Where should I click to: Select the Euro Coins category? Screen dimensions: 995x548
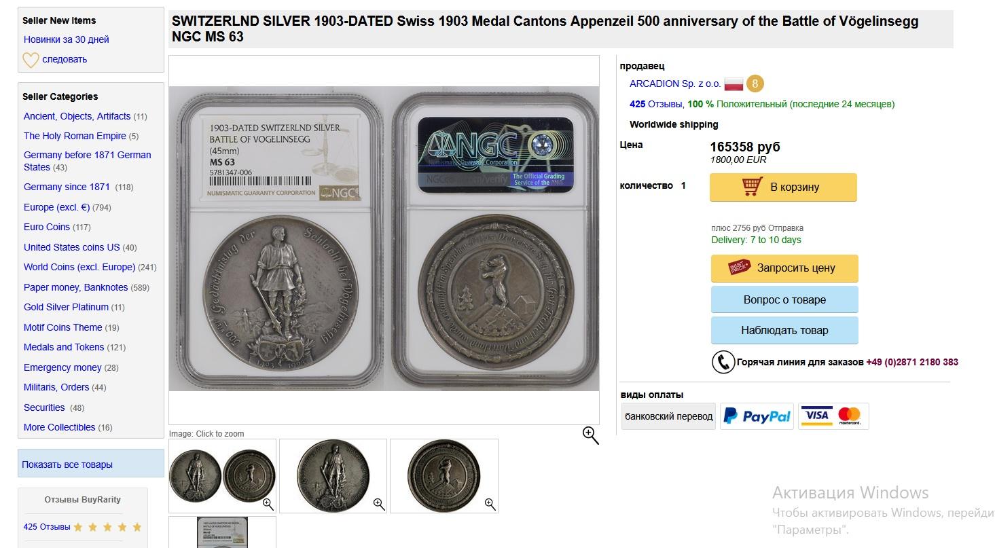pos(47,227)
